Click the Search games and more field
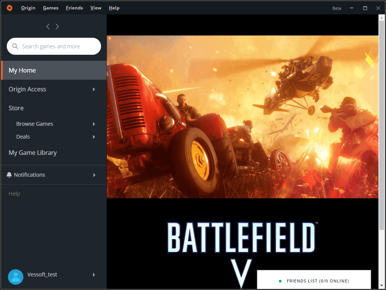 pos(54,46)
